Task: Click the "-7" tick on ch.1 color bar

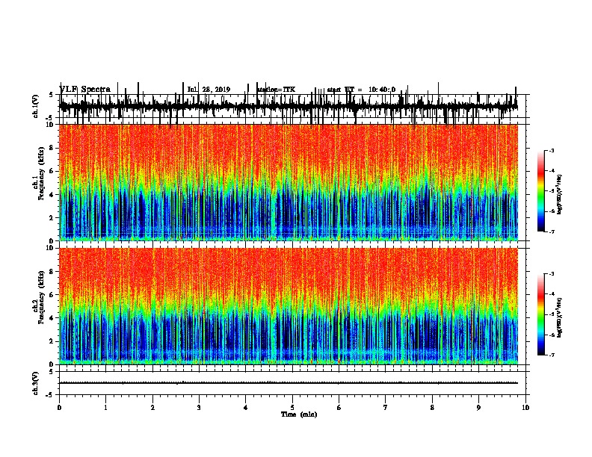Action: [x=551, y=231]
